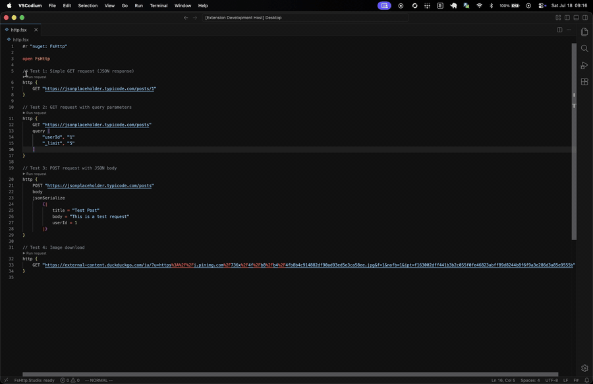Click the translate icon in menu bar
Viewport: 593px width, 384px height.
(466, 6)
